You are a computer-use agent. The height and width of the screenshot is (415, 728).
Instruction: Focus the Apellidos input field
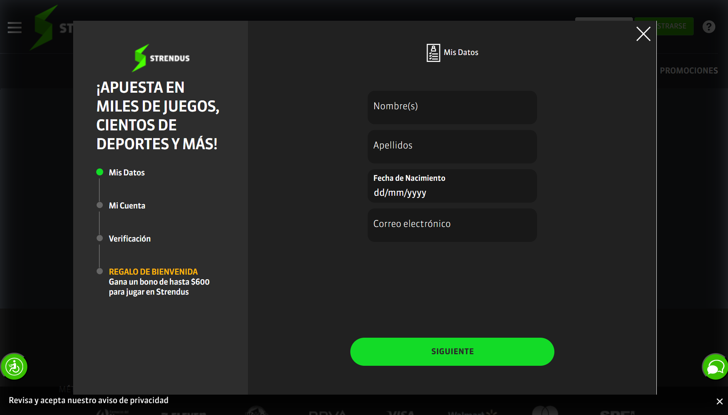(452, 147)
